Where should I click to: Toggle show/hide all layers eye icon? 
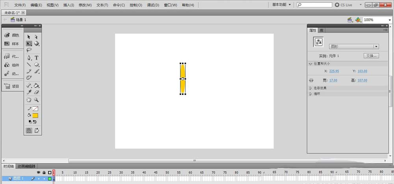pos(39,173)
